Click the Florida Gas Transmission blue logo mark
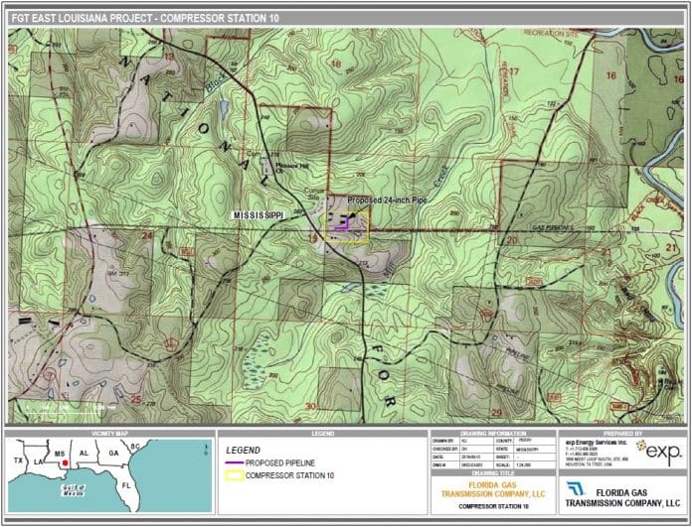 tap(576, 488)
